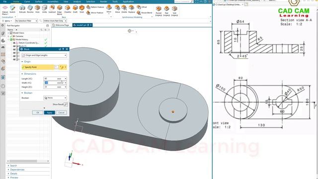Click the view orientation icon above model
Screen dimensions: 318x179
pos(130,31)
